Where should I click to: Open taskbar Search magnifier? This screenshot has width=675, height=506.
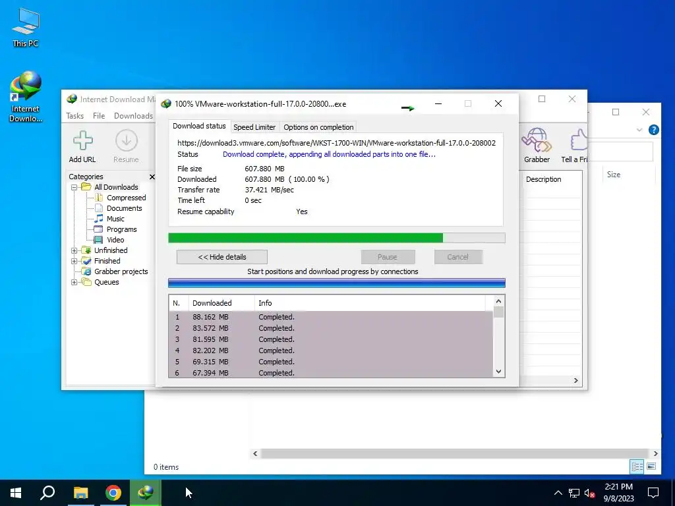click(x=47, y=493)
